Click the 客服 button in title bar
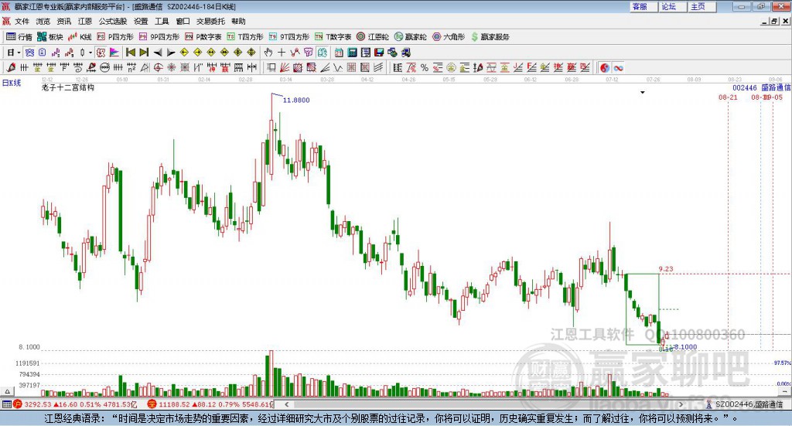Viewport: 792px width, 426px height. 643,6
